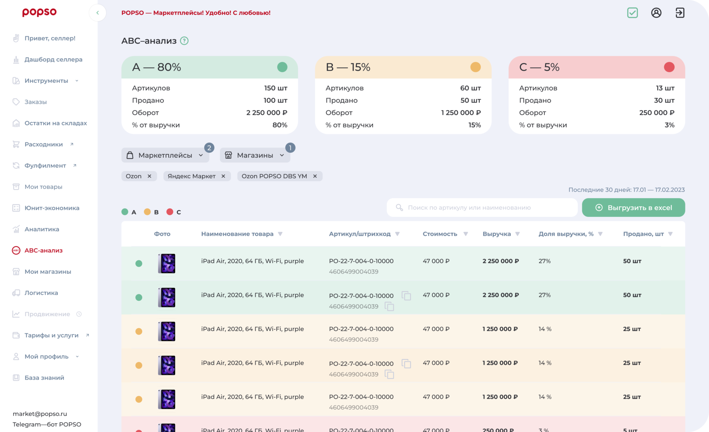Click the B — 15% card header
The image size is (709, 432).
(403, 67)
